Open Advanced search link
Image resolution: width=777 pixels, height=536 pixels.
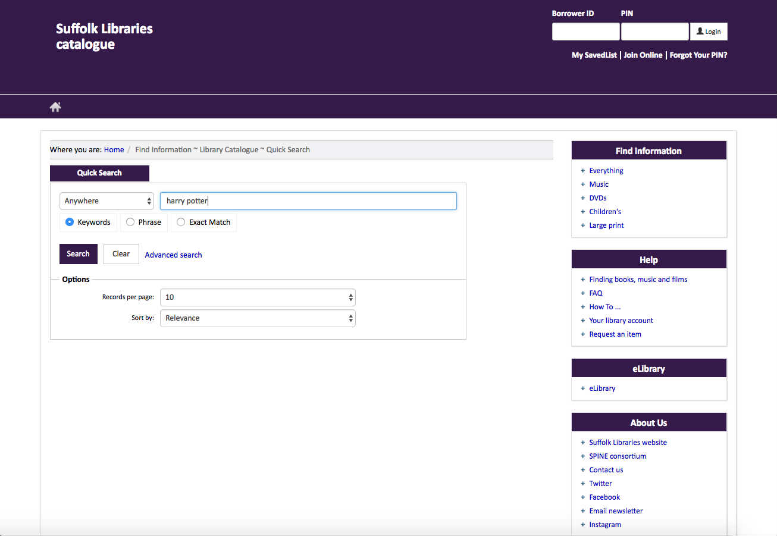[173, 255]
